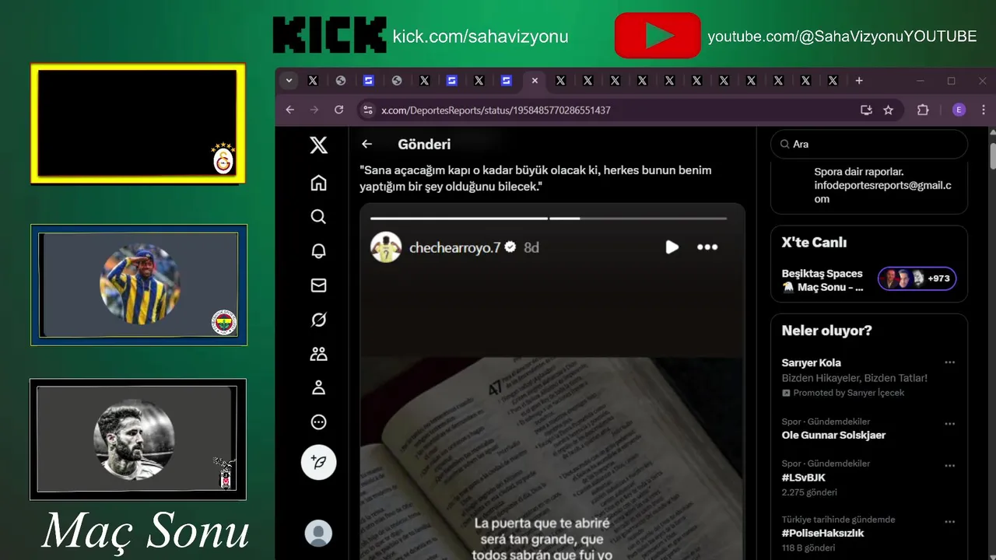Open the Beşiktaş Spaces Maç Sonu live
Screen dimensions: 996x560
[x=822, y=280]
